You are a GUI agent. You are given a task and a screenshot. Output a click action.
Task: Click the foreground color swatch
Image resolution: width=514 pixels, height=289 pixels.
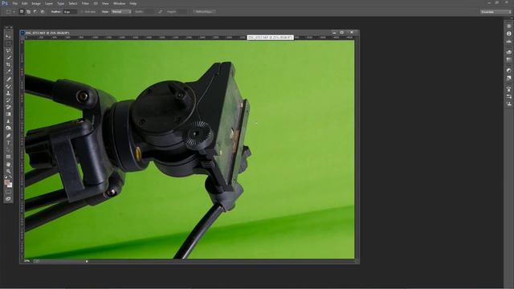pyautogui.click(x=7, y=182)
